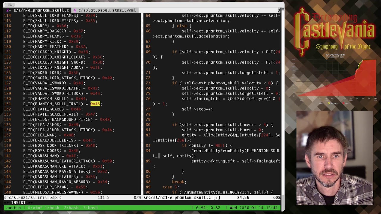The width and height of the screenshot is (381, 214).
Task: Click the highlighted value 0x45
Action: (x=95, y=104)
